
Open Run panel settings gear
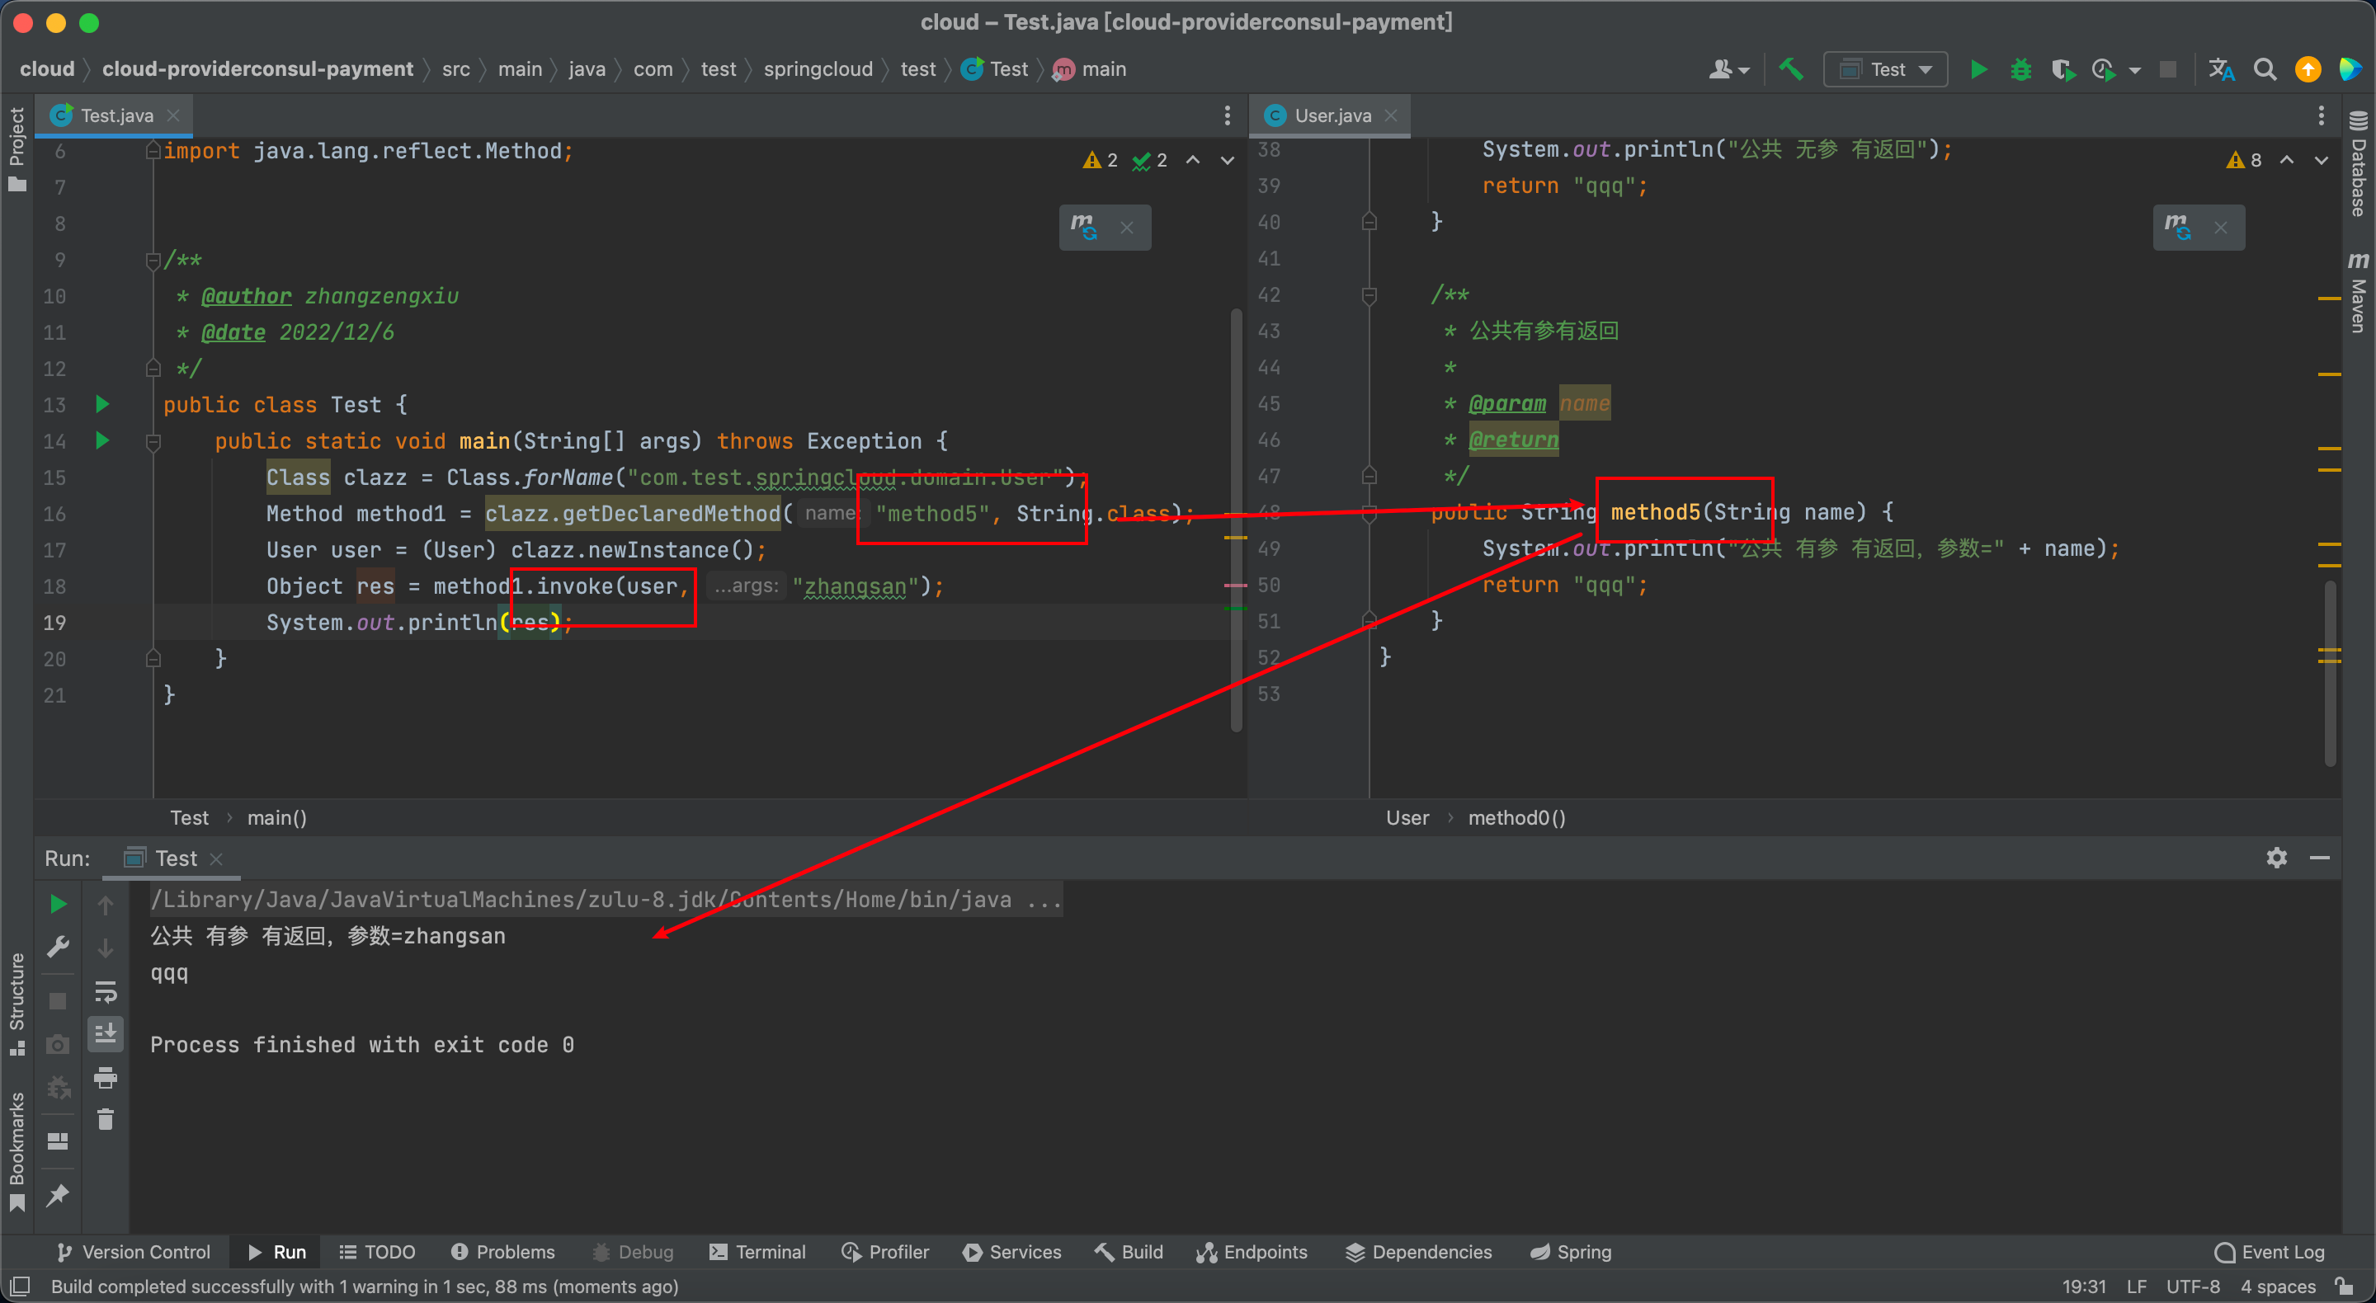[x=2276, y=858]
